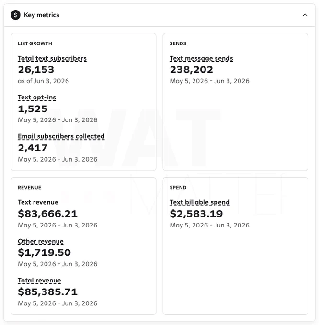This screenshot has height=325, width=319.
Task: Click the REVENUE card header
Action: [x=30, y=188]
